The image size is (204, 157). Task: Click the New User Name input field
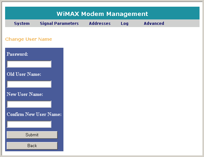click(29, 104)
